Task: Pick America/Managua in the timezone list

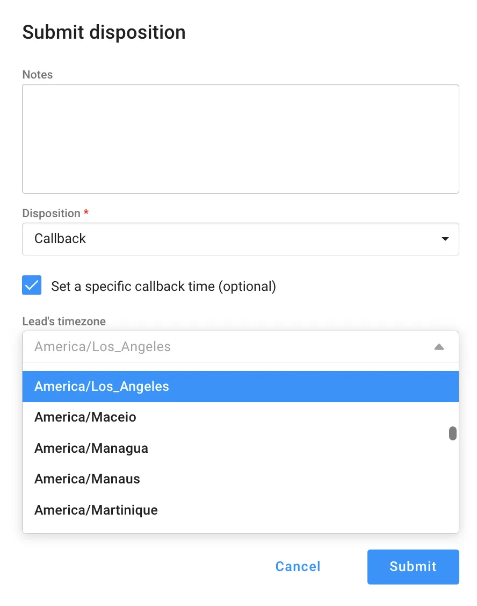Action: (91, 448)
